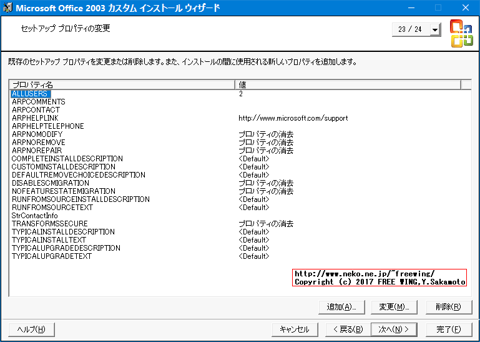Select the NOFEATURESTATEMIGRATION property

(x=64, y=191)
